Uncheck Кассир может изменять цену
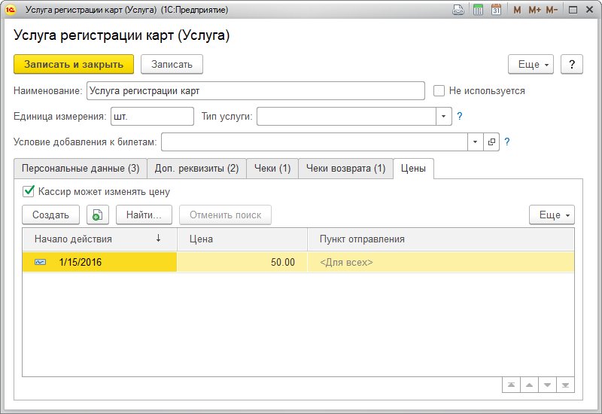602x414 pixels. tap(29, 191)
